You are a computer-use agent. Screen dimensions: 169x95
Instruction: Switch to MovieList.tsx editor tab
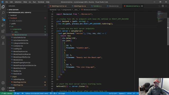(x=113, y=6)
